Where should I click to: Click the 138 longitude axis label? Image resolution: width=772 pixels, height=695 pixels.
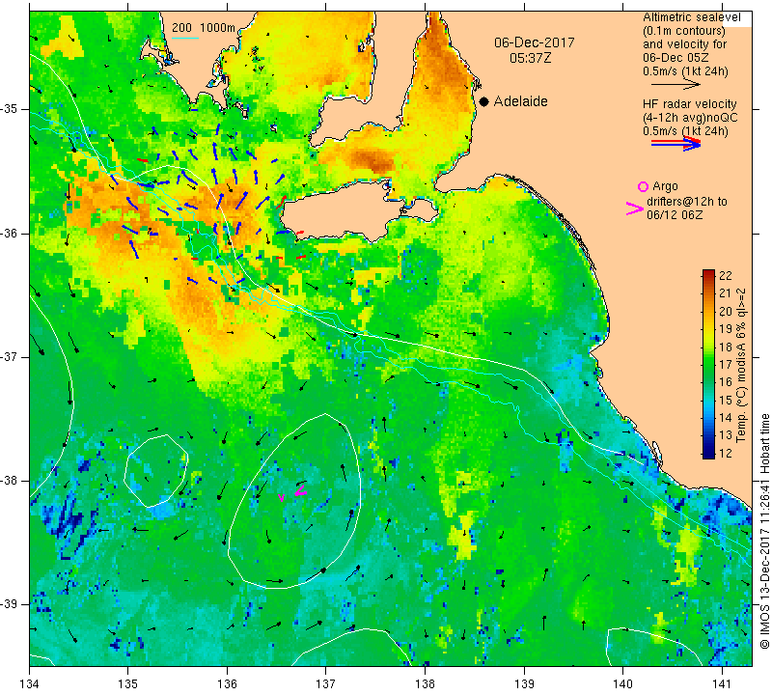[x=425, y=683]
